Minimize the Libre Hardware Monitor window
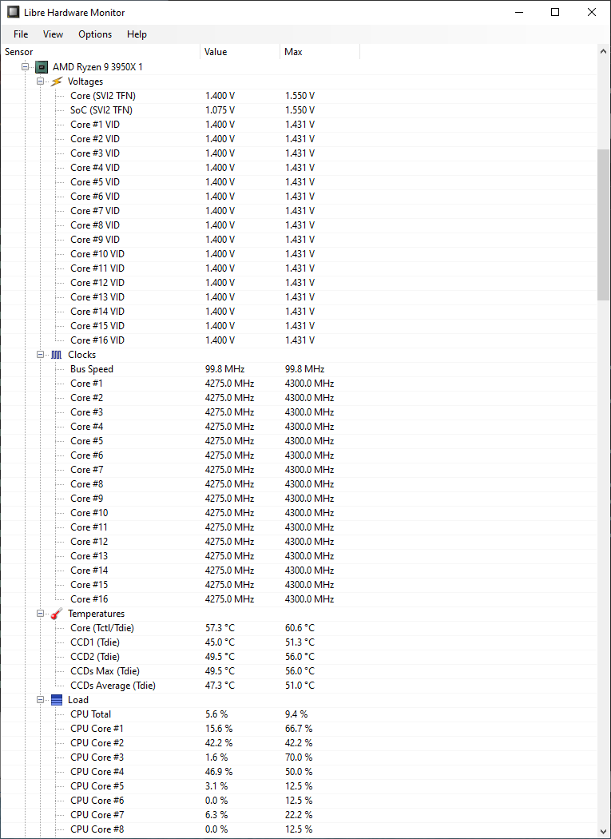The height and width of the screenshot is (839, 611). click(519, 12)
